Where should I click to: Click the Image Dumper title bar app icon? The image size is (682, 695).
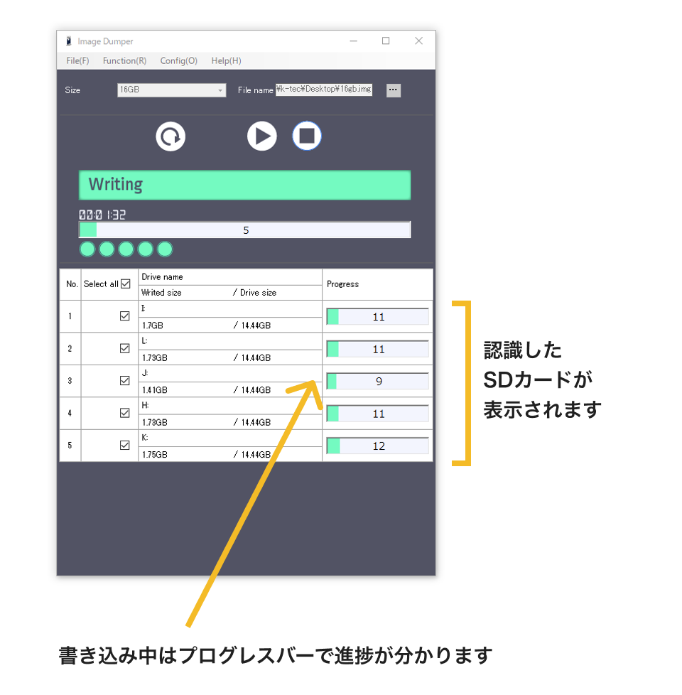pos(68,41)
